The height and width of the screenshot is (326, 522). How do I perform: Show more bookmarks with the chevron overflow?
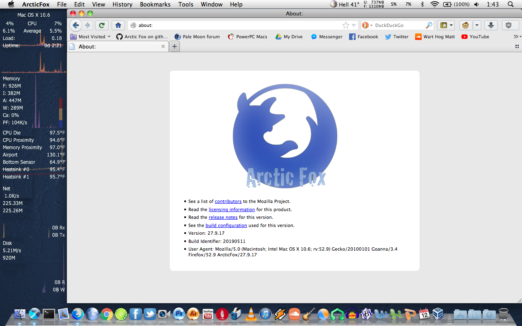point(516,37)
